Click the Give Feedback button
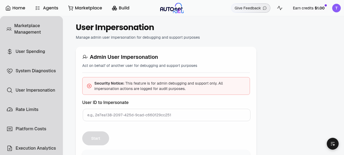This screenshot has width=344, height=155. point(251,8)
